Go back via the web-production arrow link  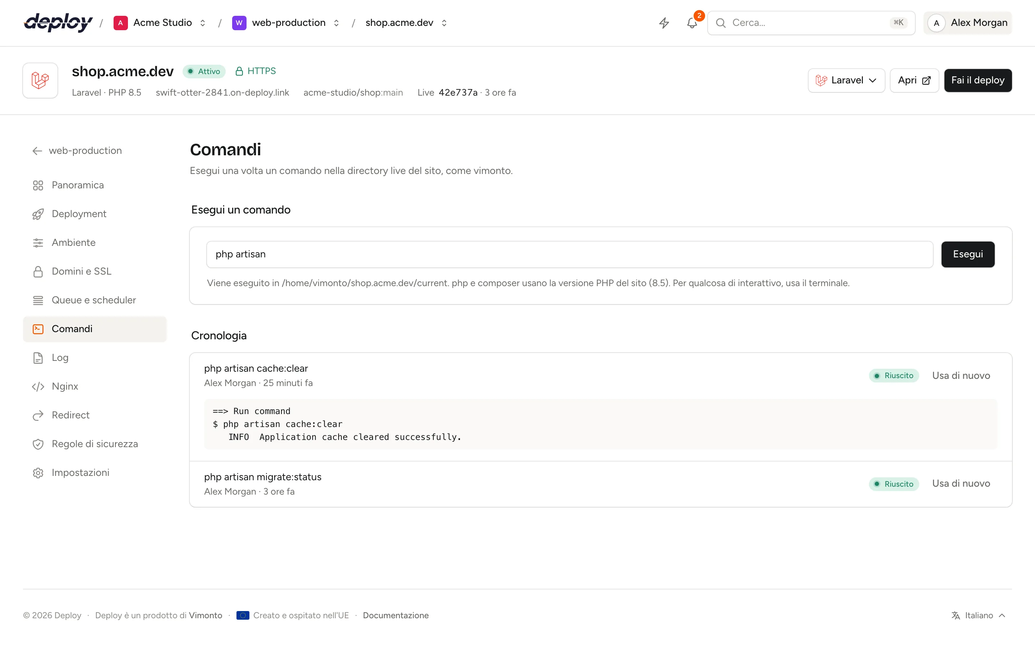click(77, 151)
